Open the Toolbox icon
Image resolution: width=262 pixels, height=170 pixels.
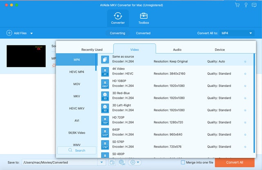pyautogui.click(x=144, y=16)
